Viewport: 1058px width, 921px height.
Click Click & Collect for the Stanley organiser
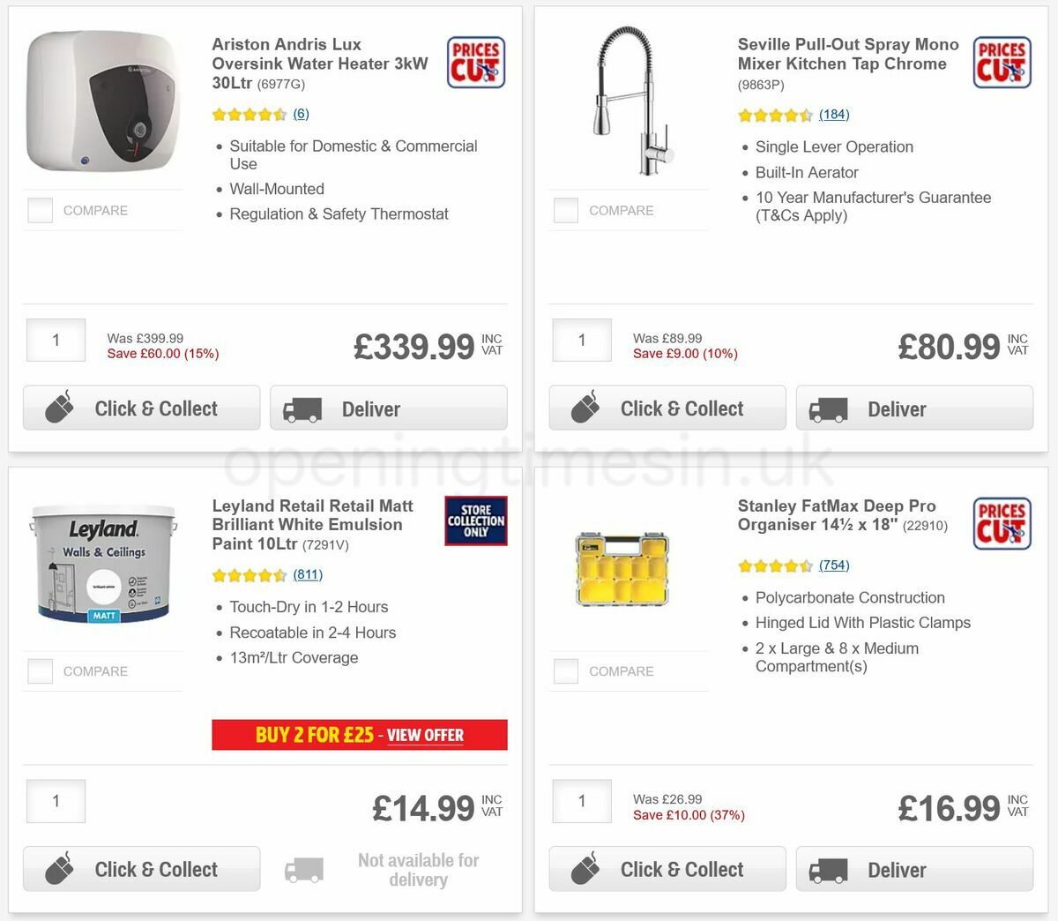[x=667, y=869]
